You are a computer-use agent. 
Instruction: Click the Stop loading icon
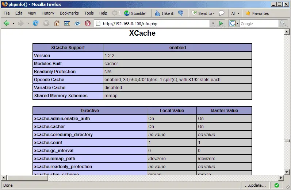pos(46,23)
